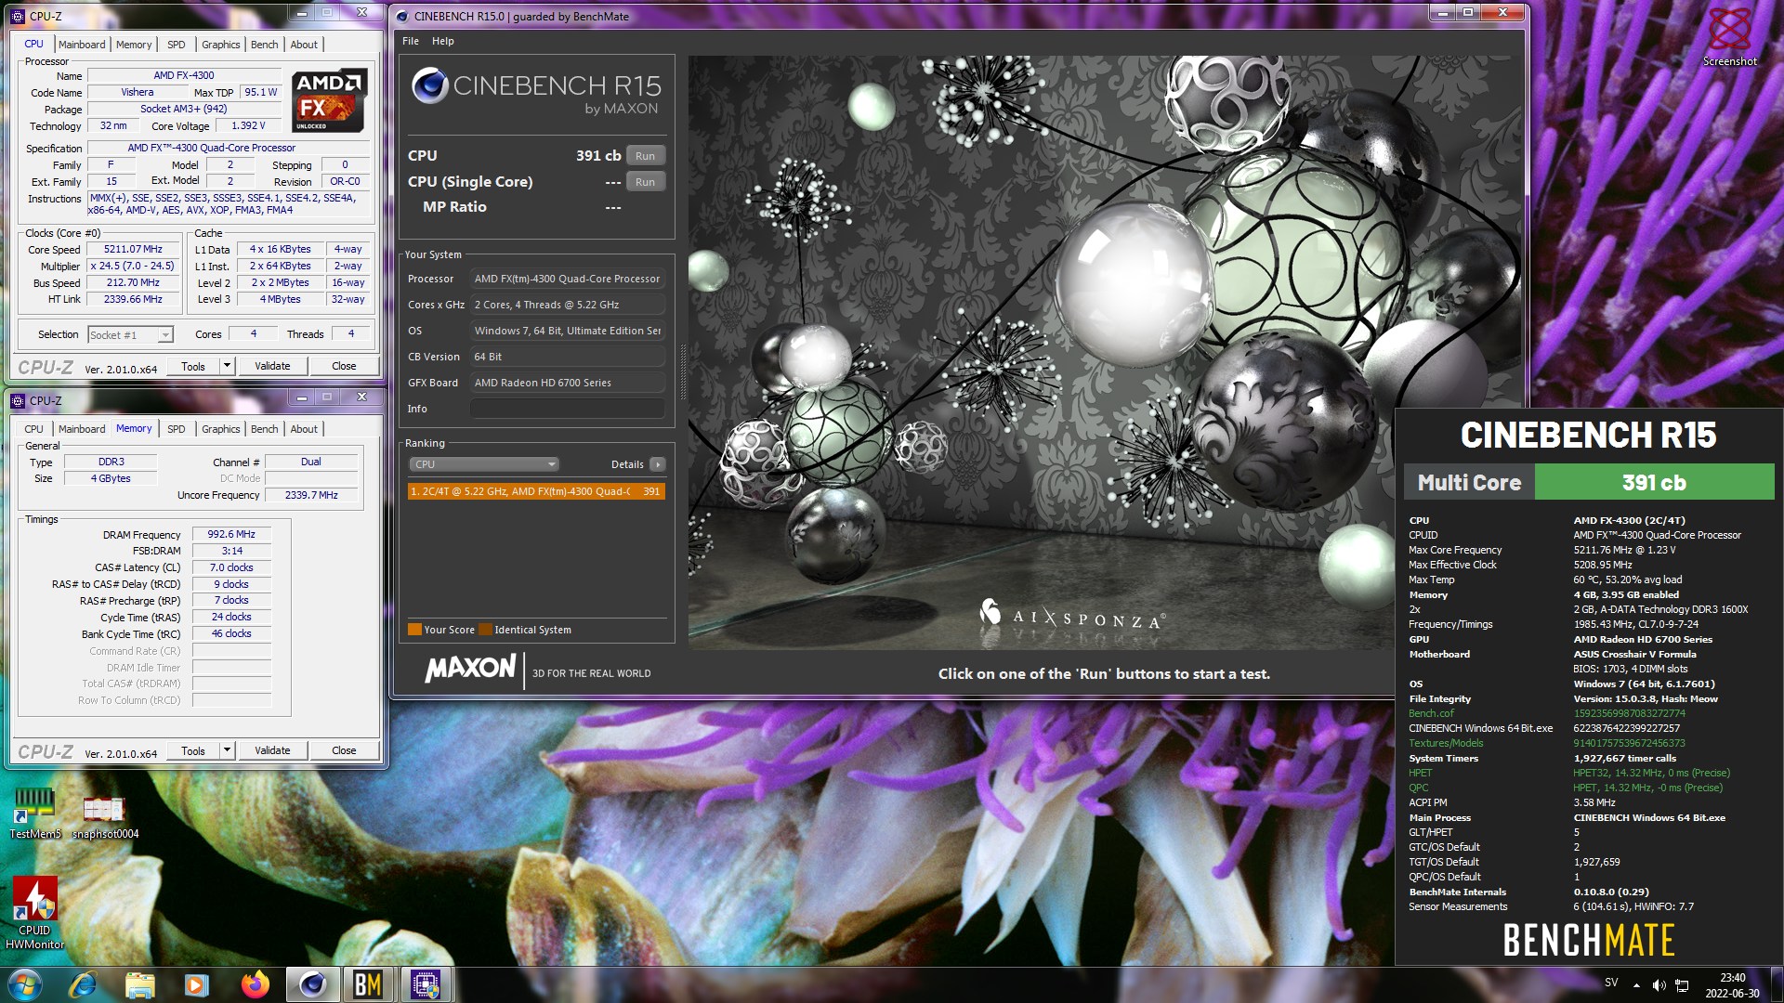Click the Info input field
Viewport: 1784px width, 1003px height.
(567, 409)
